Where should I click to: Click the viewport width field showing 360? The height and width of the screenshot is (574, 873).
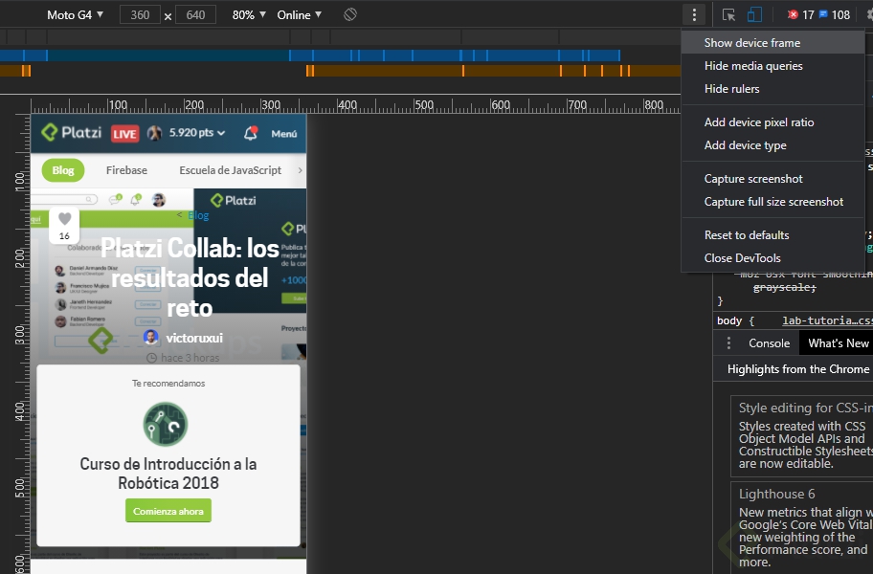tap(140, 15)
